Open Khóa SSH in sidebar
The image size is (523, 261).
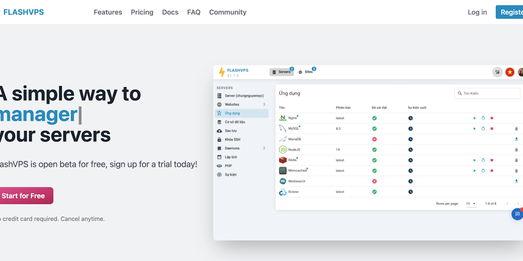[242, 140]
